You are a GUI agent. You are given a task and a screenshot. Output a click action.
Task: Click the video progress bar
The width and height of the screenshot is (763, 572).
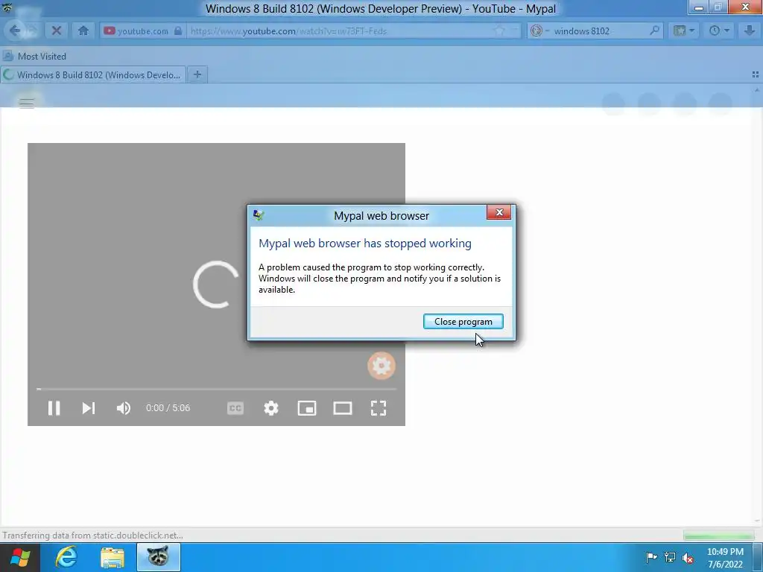tap(217, 389)
